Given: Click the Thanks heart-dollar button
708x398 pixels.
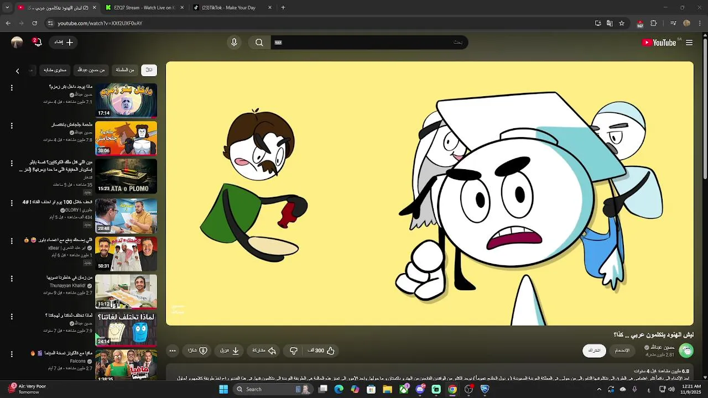Looking at the screenshot, I should [x=197, y=350].
